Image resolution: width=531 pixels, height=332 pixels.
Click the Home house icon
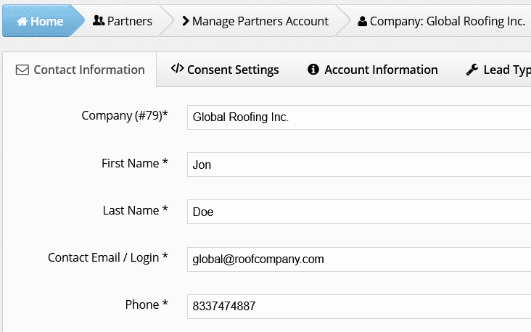coord(22,21)
